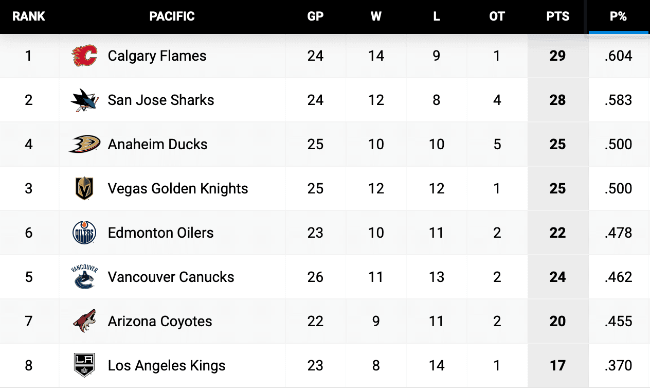The width and height of the screenshot is (650, 390).
Task: Open the Edmonton Oilers team link
Action: click(160, 233)
